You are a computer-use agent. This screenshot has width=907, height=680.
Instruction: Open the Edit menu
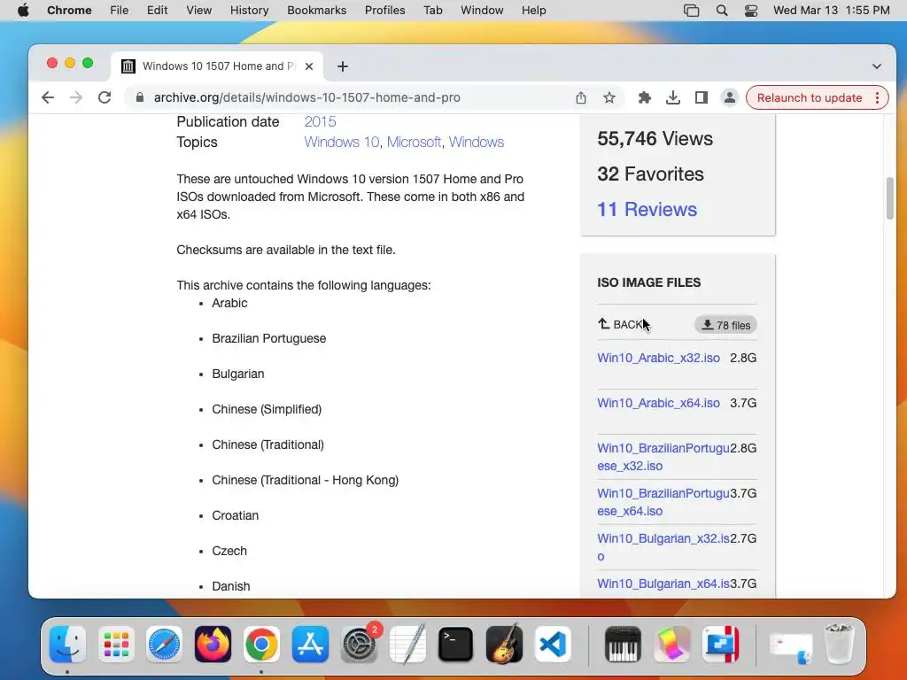[157, 11]
